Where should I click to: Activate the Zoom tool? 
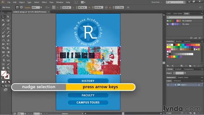coord(8,68)
